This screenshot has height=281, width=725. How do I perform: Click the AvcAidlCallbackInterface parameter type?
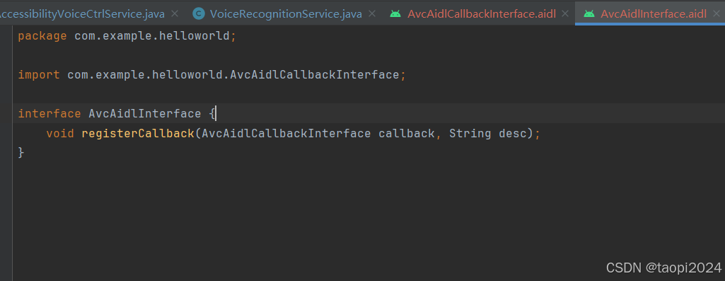click(286, 134)
